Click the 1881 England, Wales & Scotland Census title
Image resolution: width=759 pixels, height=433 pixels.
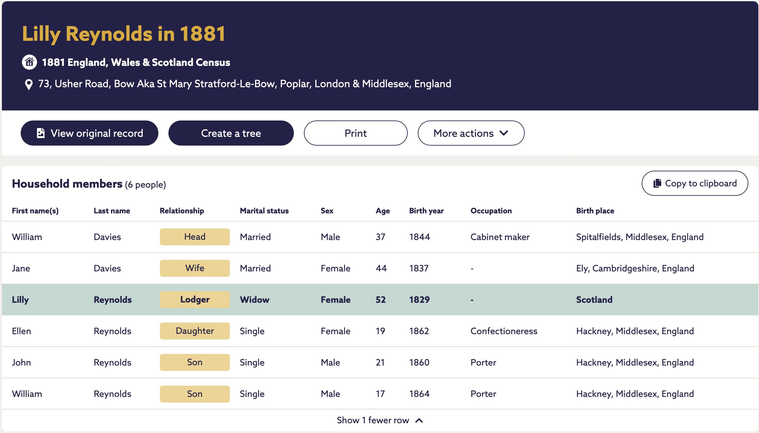pos(136,62)
